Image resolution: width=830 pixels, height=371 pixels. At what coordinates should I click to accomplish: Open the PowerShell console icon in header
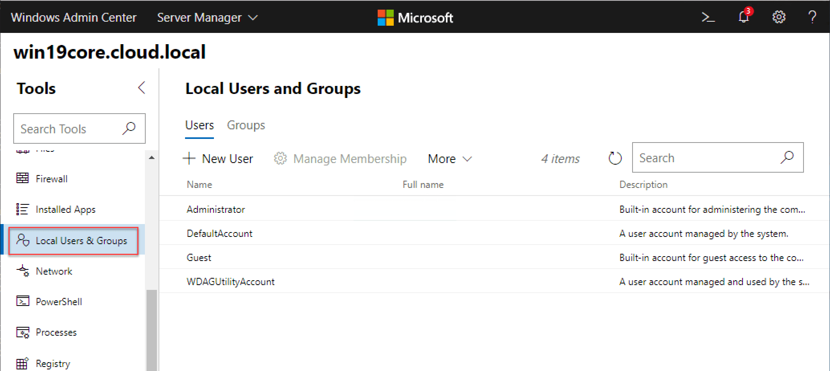tap(708, 17)
